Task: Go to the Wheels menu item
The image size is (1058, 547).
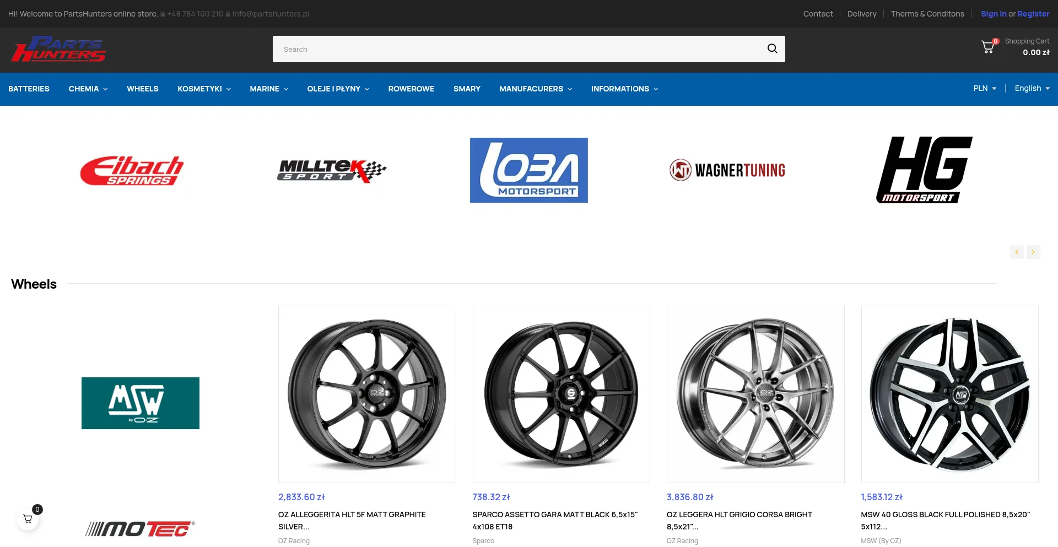Action: 142,89
